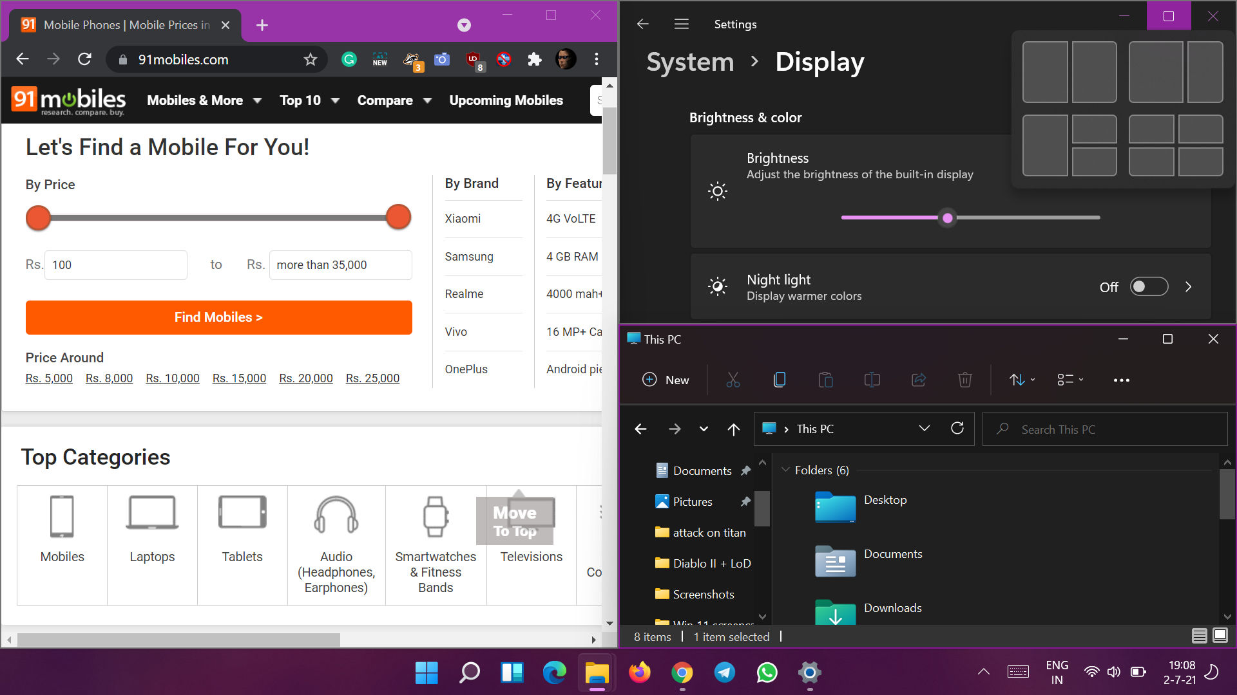This screenshot has width=1237, height=695.
Task: Select the Downloads folder in This PC
Action: click(x=868, y=611)
